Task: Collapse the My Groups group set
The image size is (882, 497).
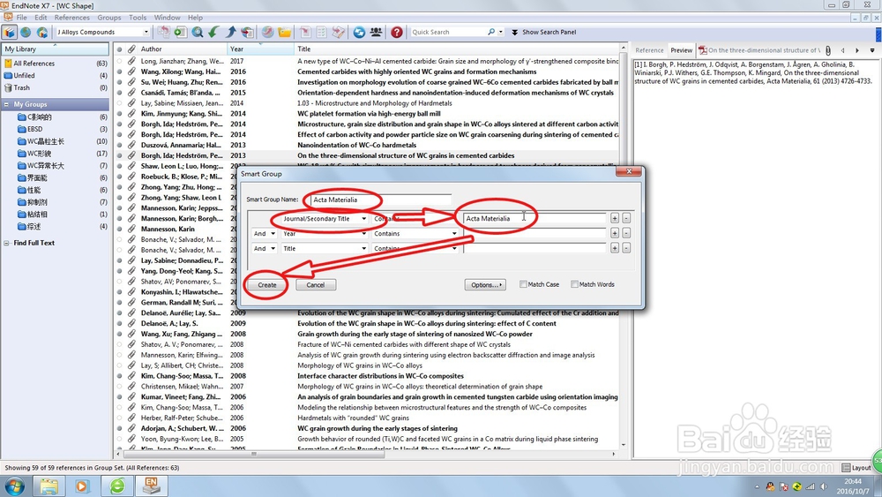Action: (7, 104)
